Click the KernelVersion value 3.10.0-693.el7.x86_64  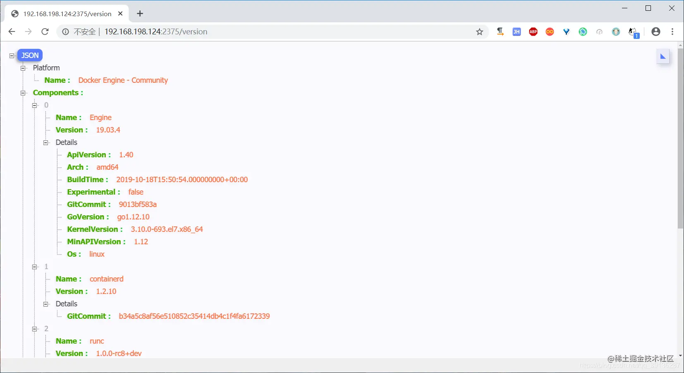(167, 229)
